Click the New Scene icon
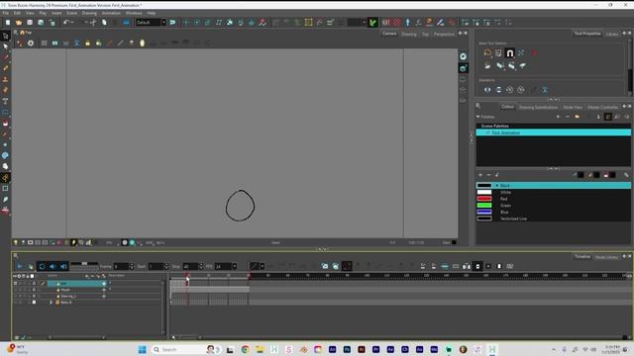Viewport: 634px width, 356px height. point(8,23)
